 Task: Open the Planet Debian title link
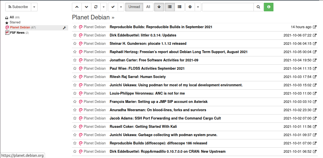[x=91, y=17]
